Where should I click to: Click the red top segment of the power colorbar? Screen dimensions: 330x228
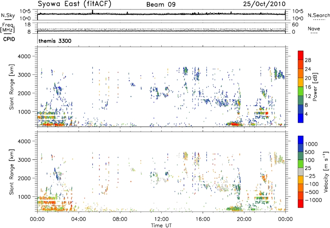click(x=301, y=55)
